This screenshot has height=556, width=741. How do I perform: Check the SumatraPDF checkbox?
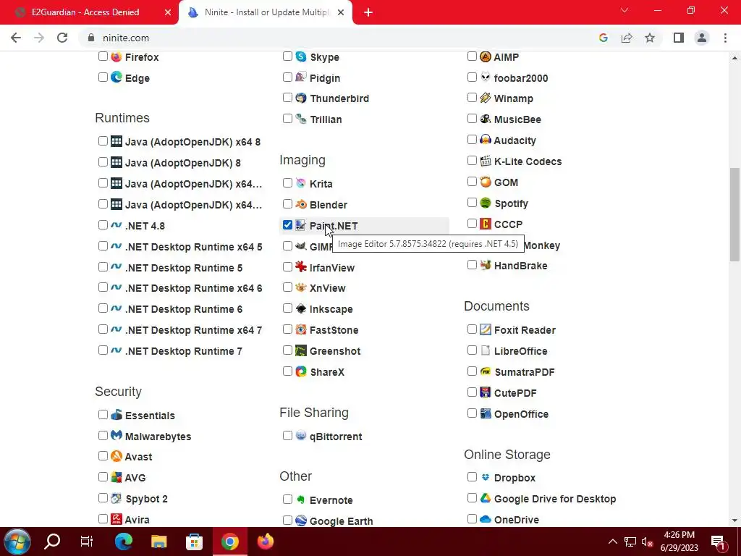472,371
